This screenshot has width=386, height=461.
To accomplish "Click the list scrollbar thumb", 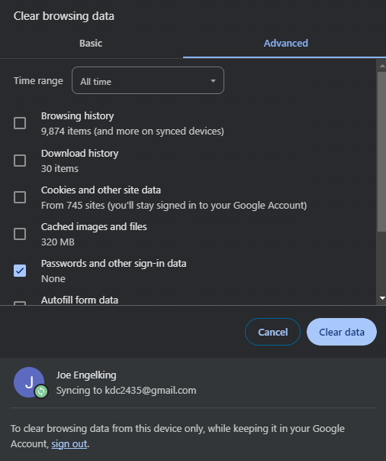I will click(x=382, y=151).
